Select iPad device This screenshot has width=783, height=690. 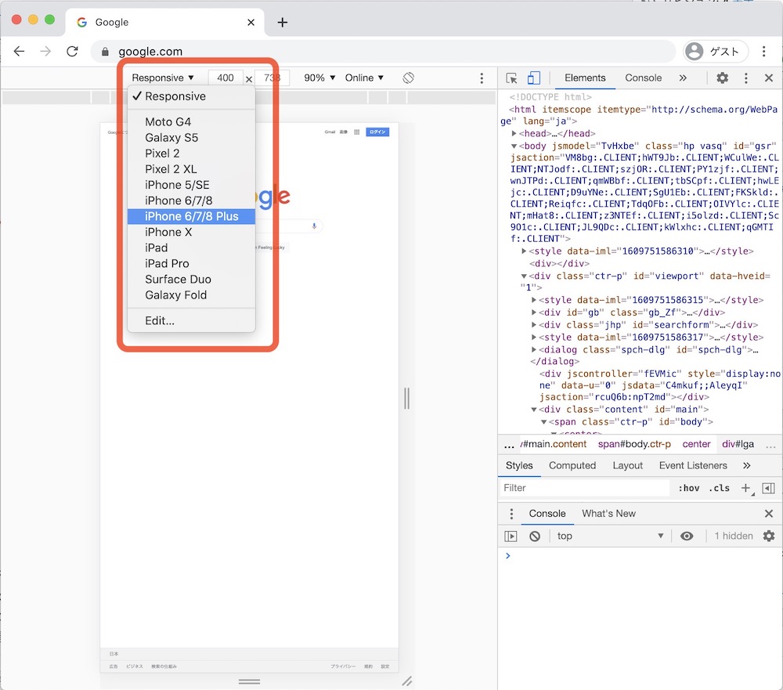[191, 247]
